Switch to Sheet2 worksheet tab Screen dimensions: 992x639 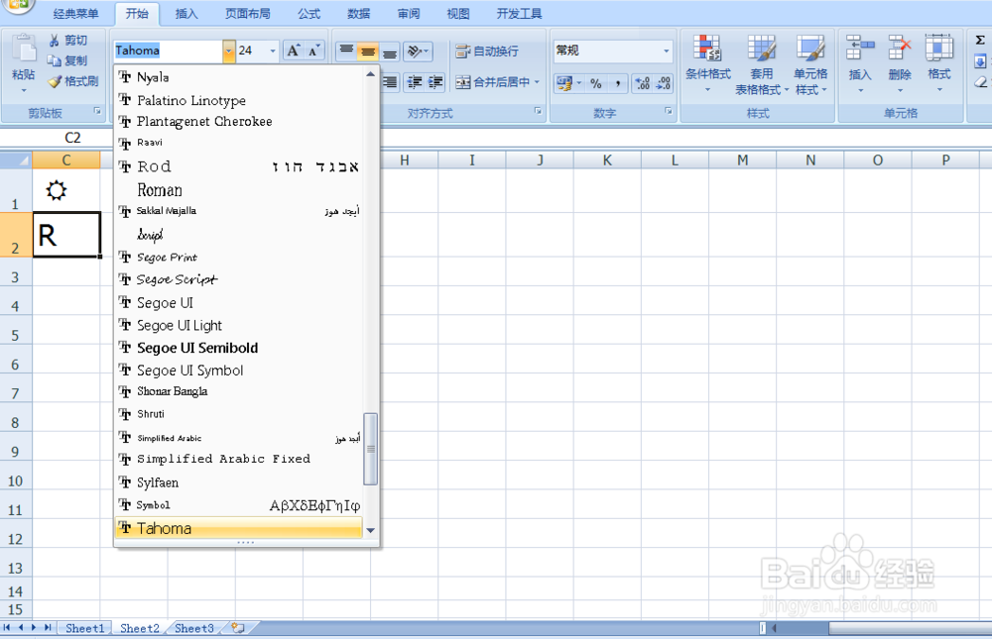pyautogui.click(x=139, y=628)
